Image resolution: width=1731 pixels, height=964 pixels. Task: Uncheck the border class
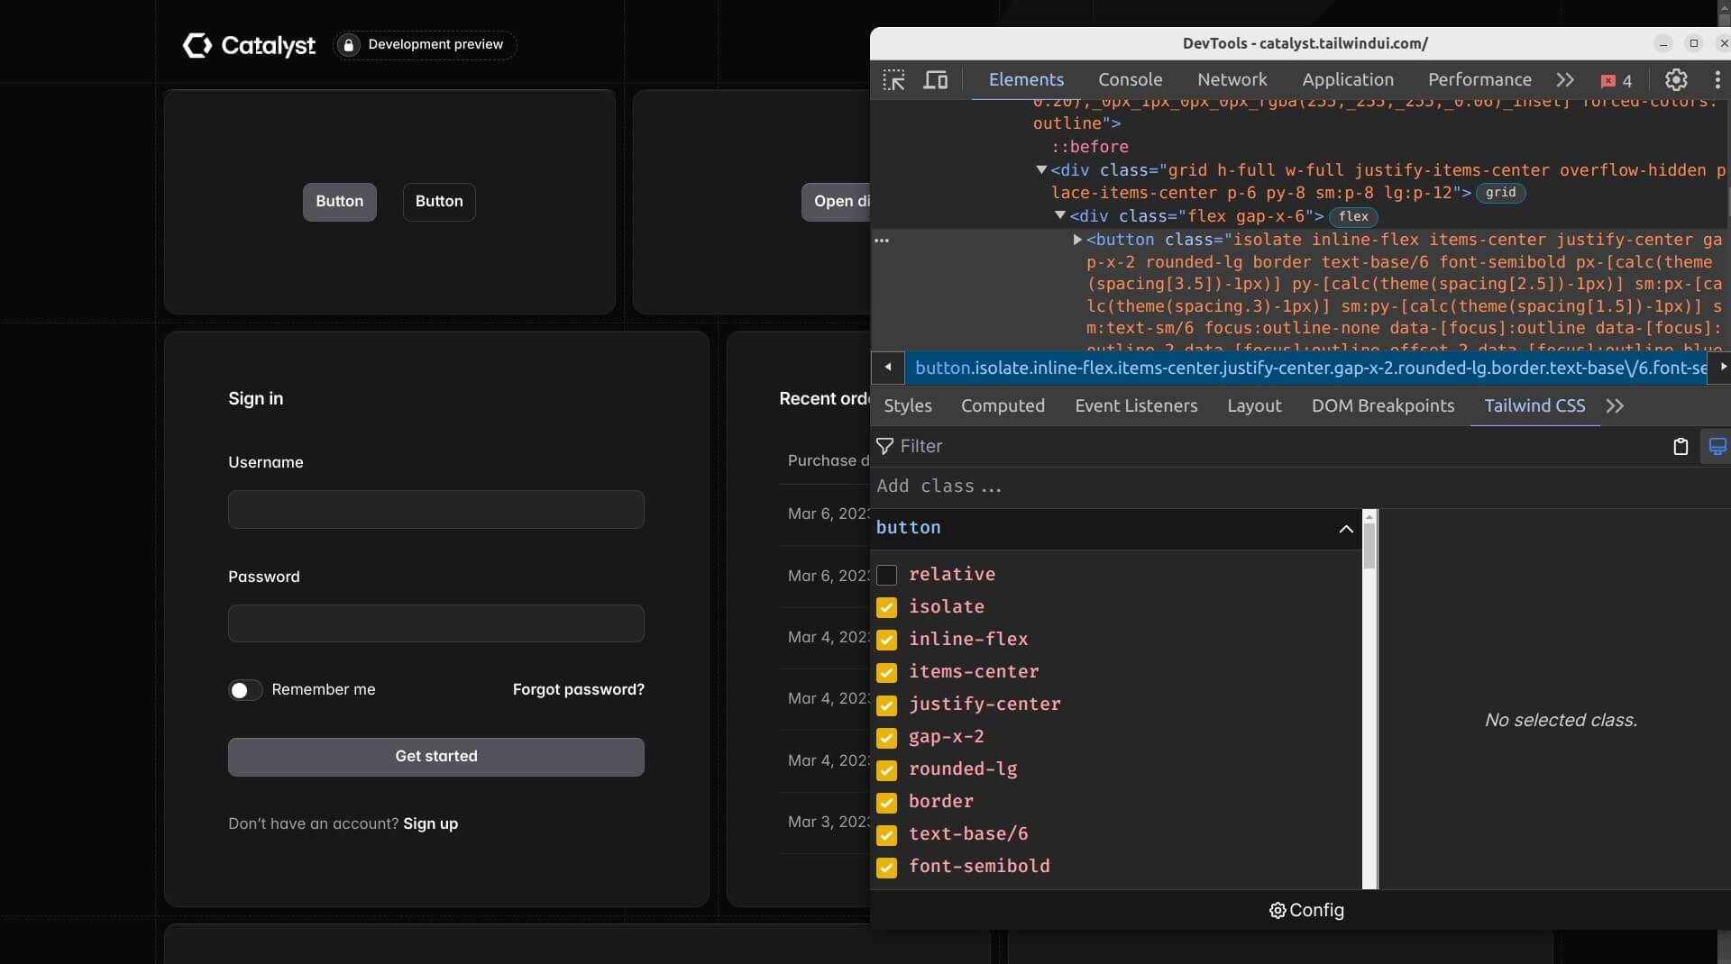click(x=886, y=802)
